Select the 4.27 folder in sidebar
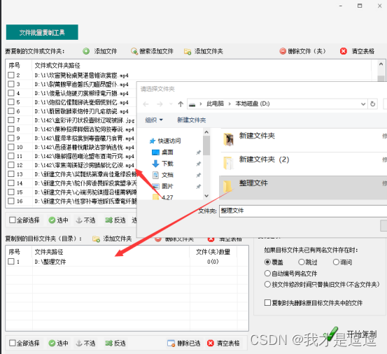387x354 pixels. click(x=163, y=197)
